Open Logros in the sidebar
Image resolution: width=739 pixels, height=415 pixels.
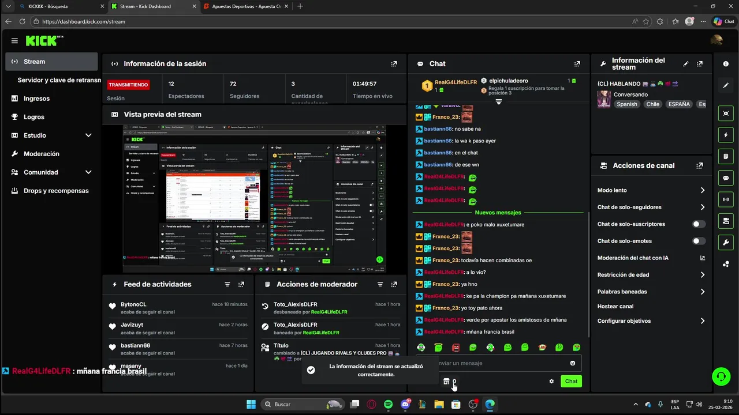pyautogui.click(x=51, y=117)
